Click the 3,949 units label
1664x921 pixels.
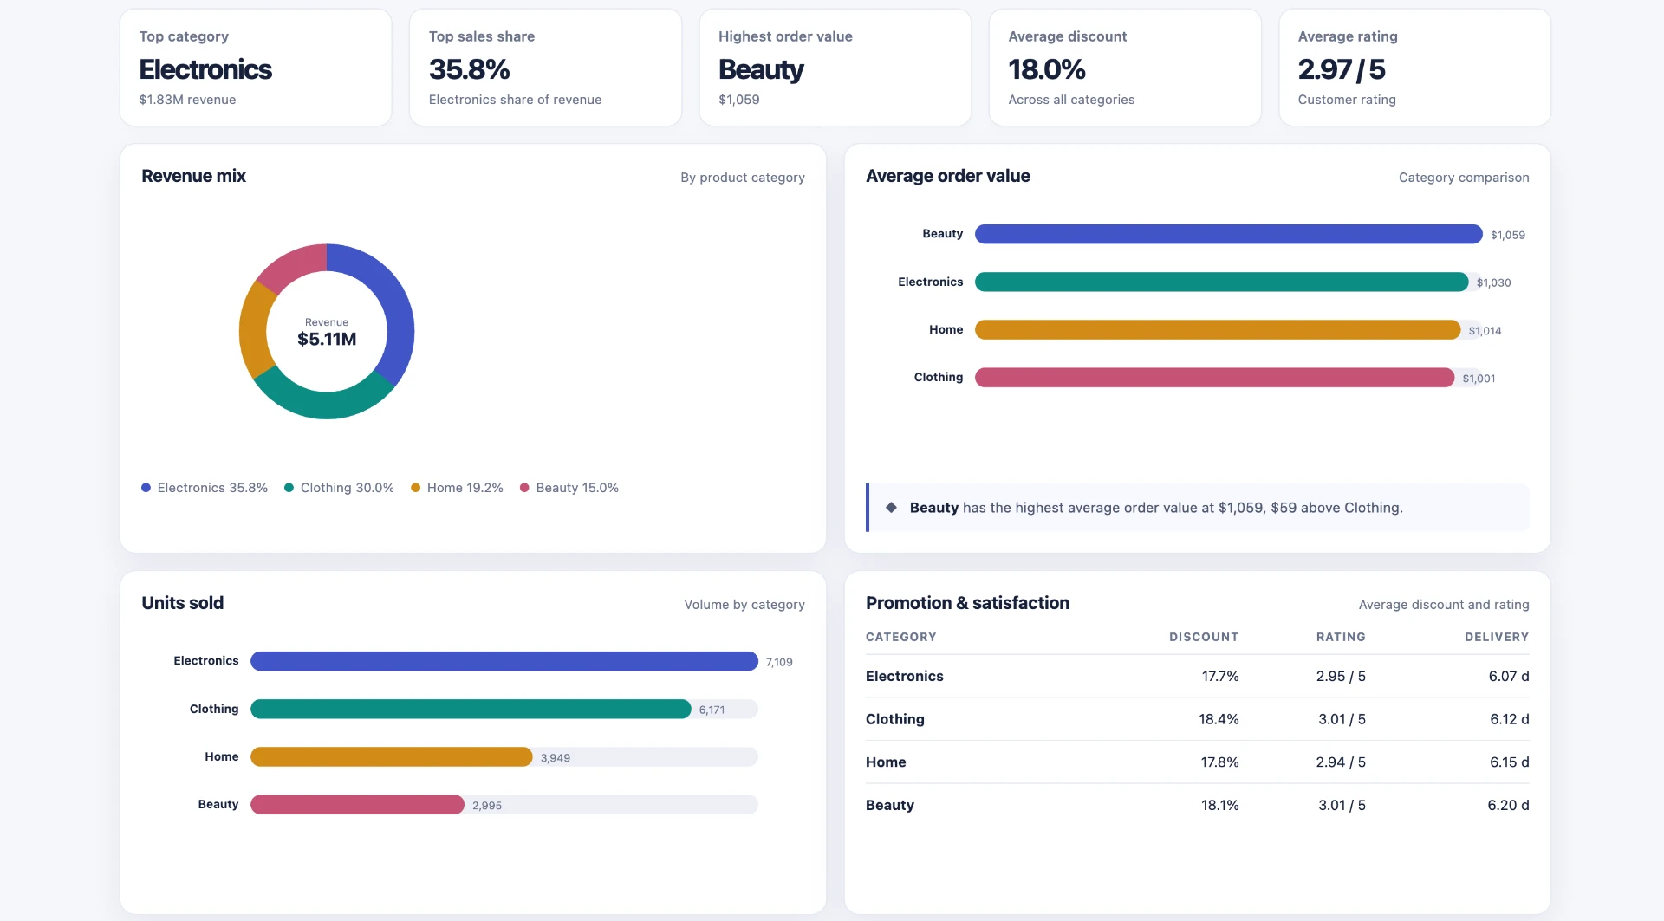(x=556, y=757)
